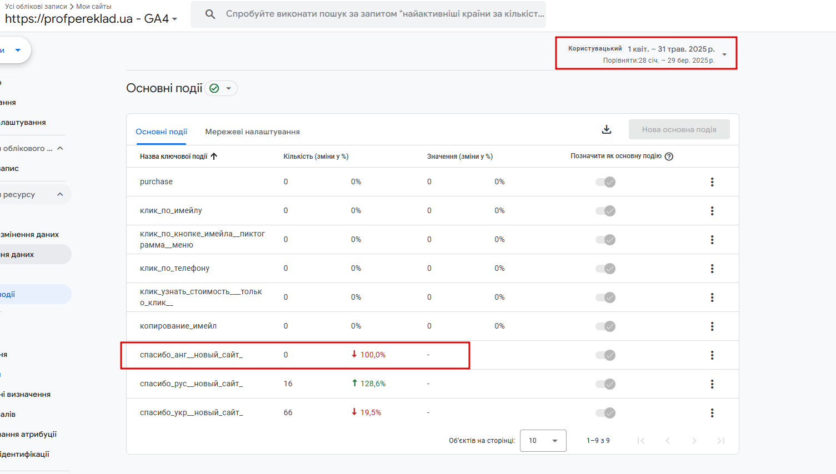Focus the search input field
The height and width of the screenshot is (474, 836).
385,14
